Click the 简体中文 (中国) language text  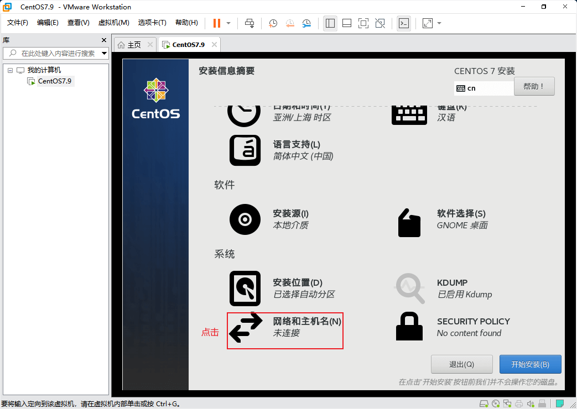pos(303,156)
